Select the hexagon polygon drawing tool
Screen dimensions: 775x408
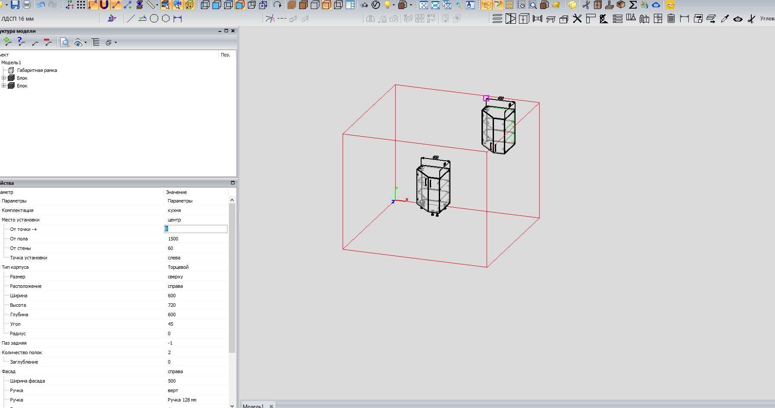166,19
